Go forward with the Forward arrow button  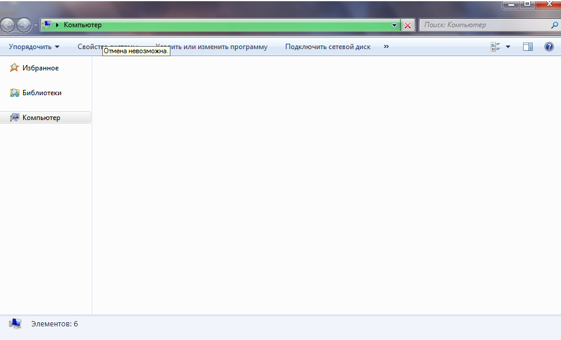click(x=24, y=25)
